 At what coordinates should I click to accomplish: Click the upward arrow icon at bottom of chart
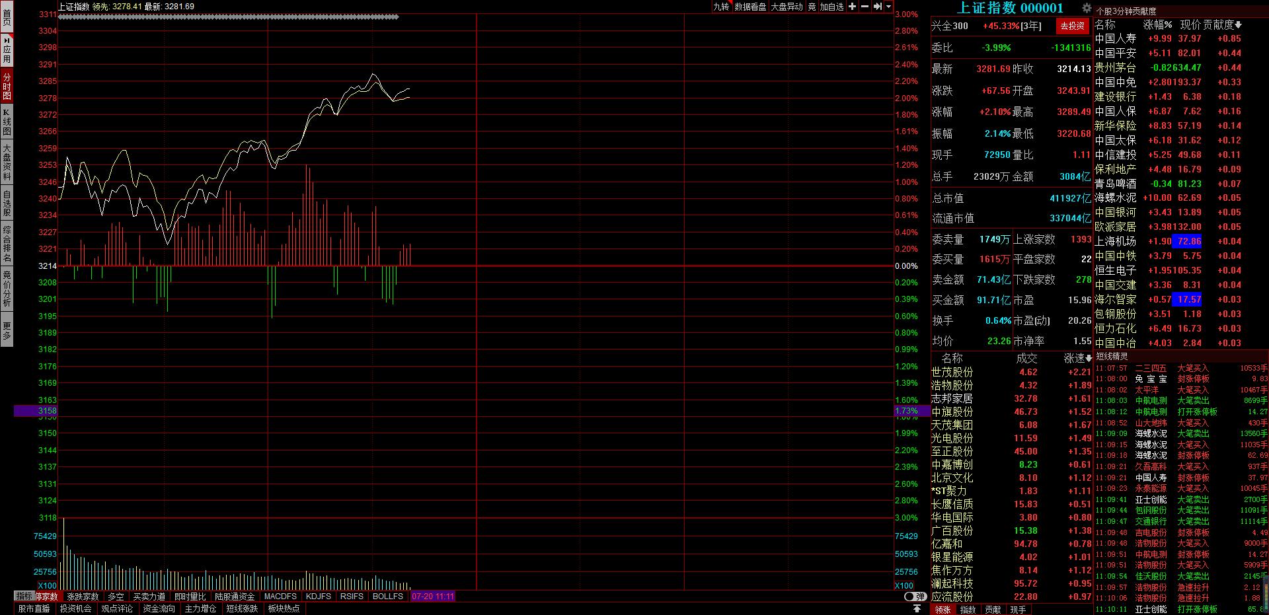pyautogui.click(x=917, y=608)
